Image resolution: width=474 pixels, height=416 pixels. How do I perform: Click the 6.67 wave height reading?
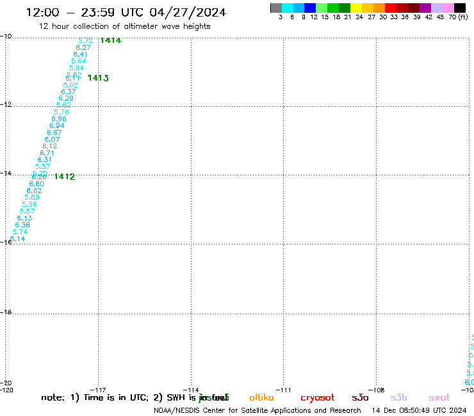[54, 132]
